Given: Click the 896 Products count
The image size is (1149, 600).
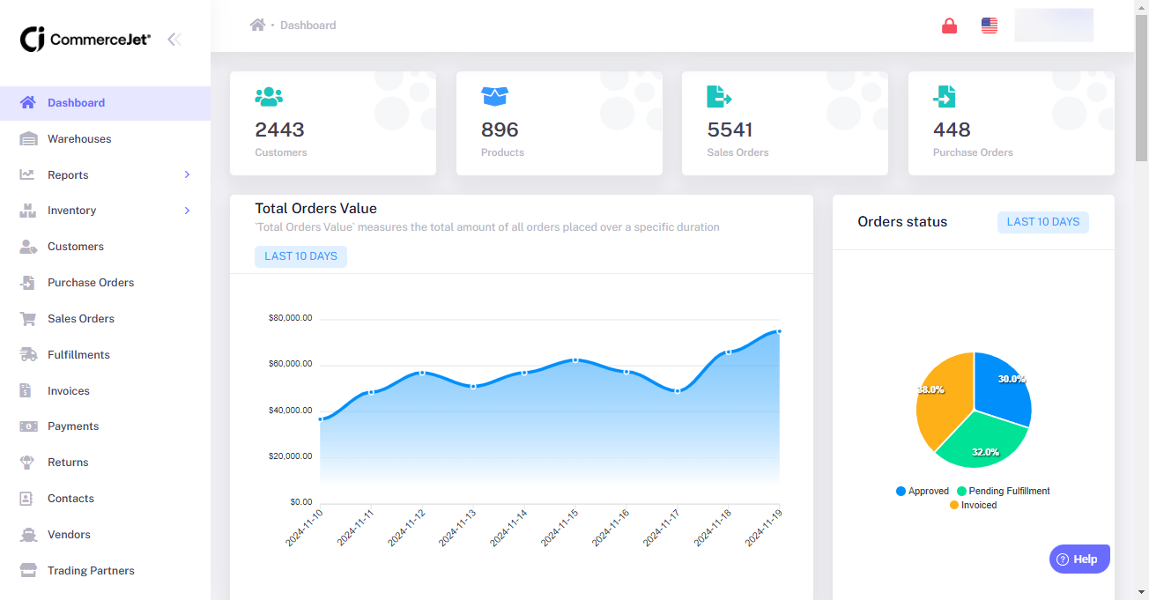Looking at the screenshot, I should pyautogui.click(x=500, y=130).
